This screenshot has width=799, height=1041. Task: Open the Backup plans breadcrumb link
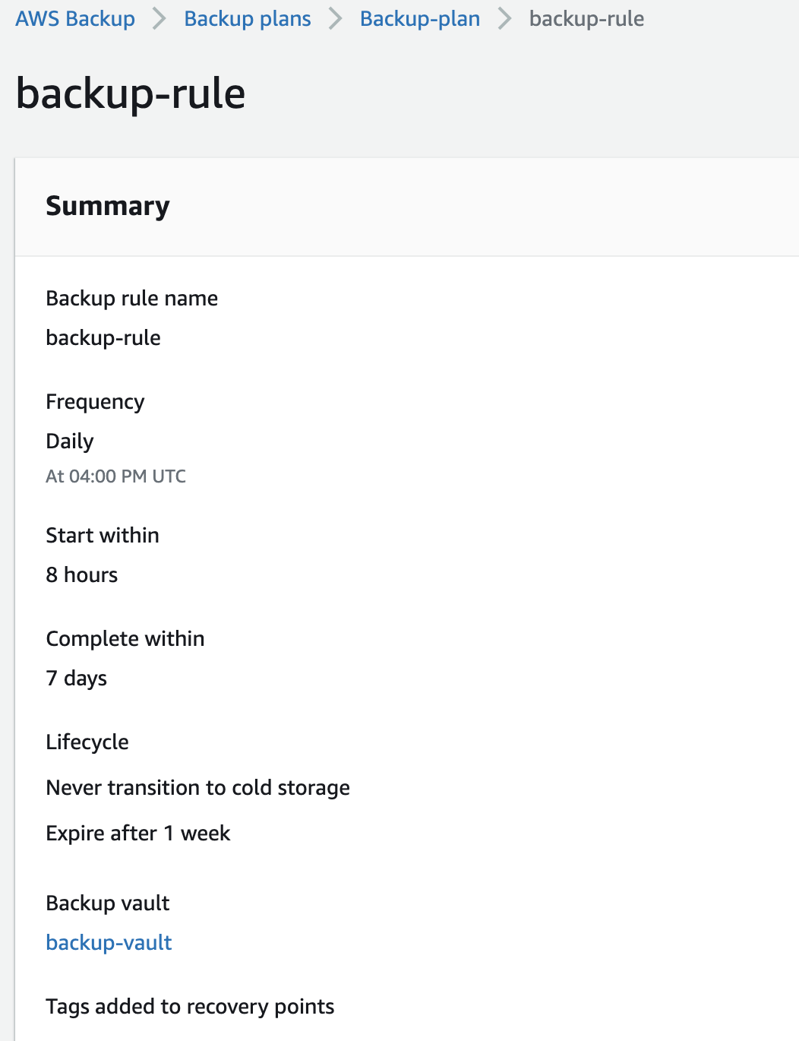248,19
